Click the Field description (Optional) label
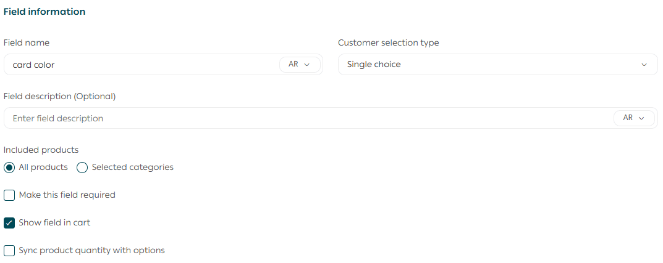This screenshot has width=663, height=263. (60, 96)
